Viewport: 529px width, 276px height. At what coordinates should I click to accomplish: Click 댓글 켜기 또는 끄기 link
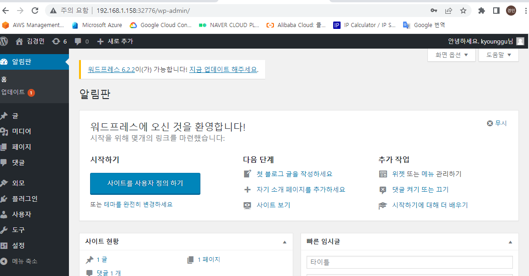coord(421,189)
